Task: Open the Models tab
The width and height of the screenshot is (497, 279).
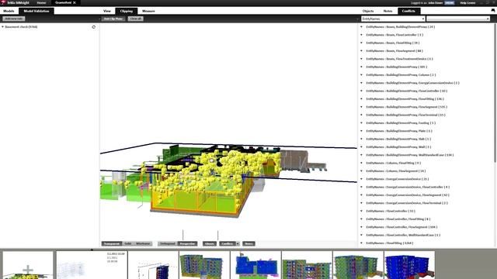Action: [x=9, y=11]
